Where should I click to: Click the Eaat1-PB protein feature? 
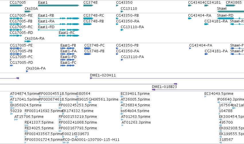[x=68, y=48]
